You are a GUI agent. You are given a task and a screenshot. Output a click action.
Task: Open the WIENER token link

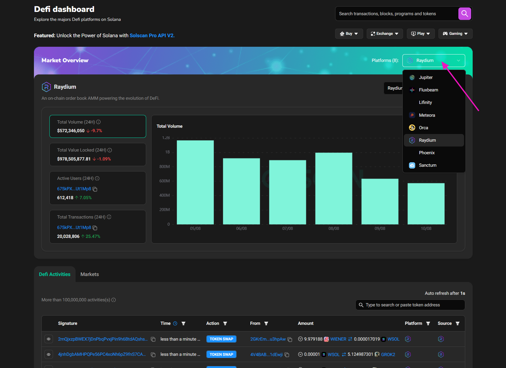click(x=338, y=339)
